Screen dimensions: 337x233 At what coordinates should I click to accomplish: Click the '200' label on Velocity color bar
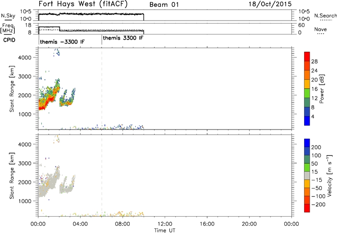click(x=316, y=147)
